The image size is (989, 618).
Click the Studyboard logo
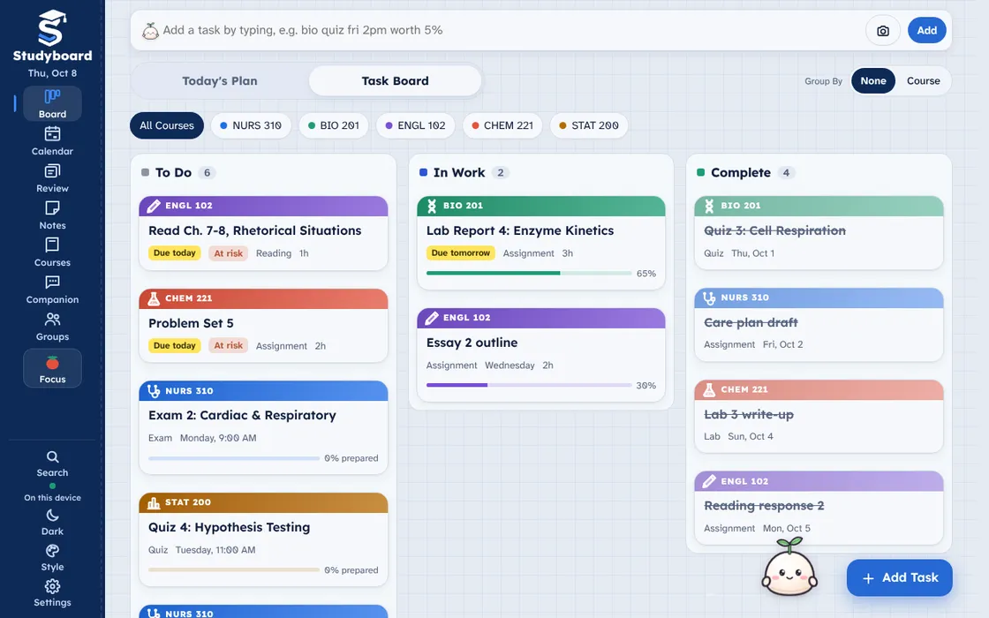click(x=52, y=36)
